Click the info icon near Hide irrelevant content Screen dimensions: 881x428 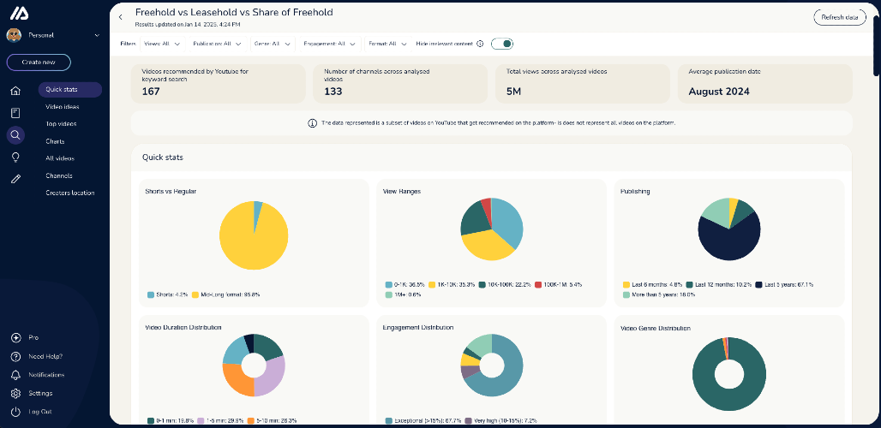[x=480, y=44]
